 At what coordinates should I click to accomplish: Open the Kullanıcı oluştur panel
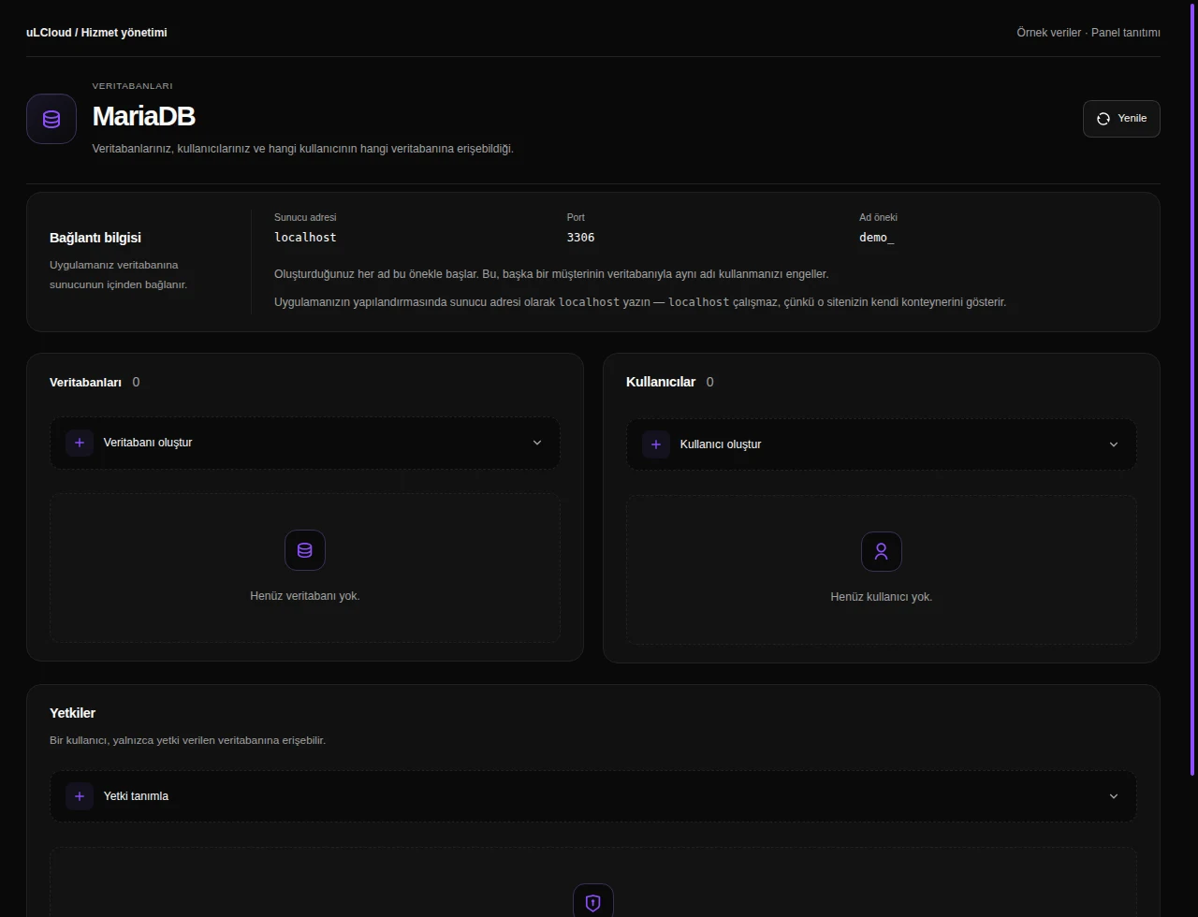pos(882,444)
